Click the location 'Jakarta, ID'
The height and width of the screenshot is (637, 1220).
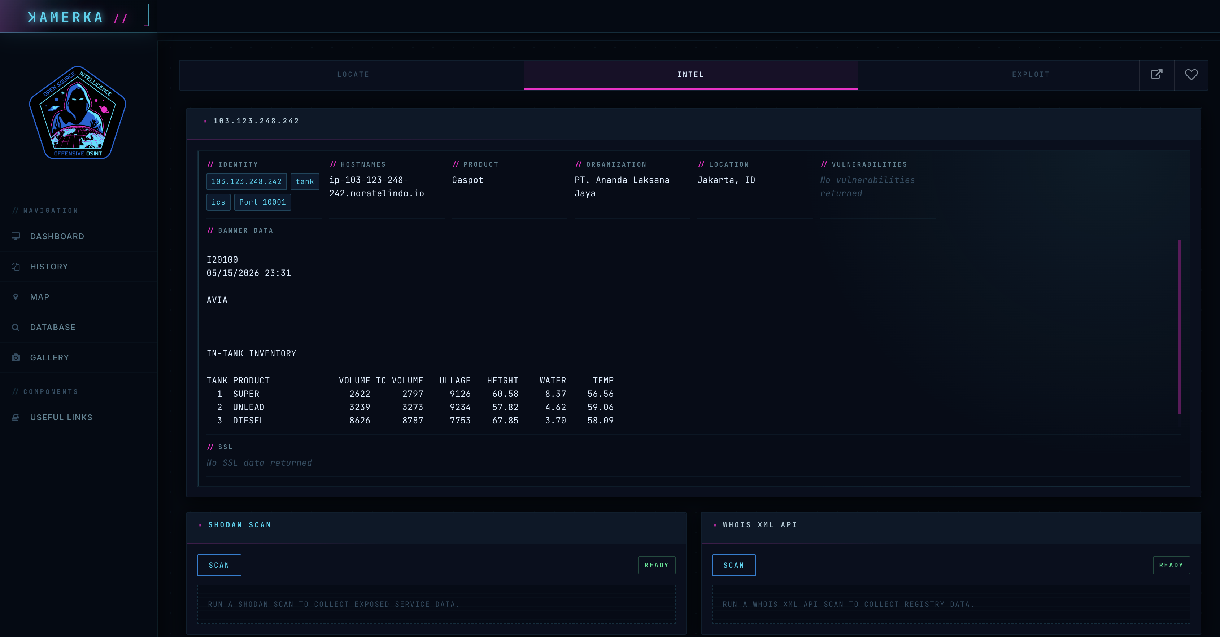click(x=726, y=180)
